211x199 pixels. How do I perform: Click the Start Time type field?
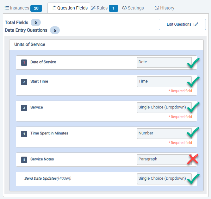tap(161, 81)
